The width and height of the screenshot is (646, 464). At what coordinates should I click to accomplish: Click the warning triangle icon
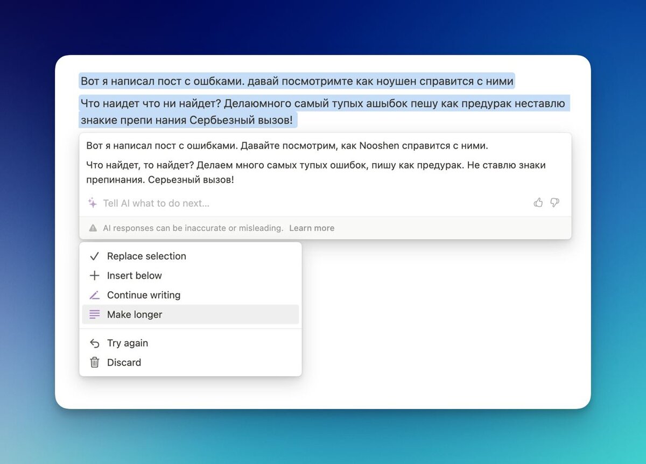pyautogui.click(x=93, y=228)
